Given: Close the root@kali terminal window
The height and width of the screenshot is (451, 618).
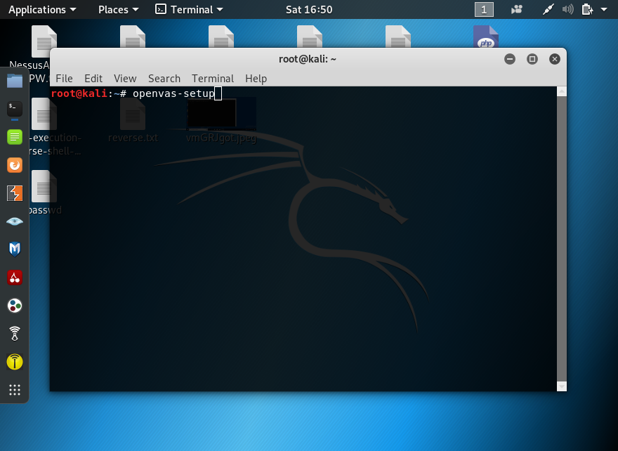Looking at the screenshot, I should pyautogui.click(x=555, y=59).
